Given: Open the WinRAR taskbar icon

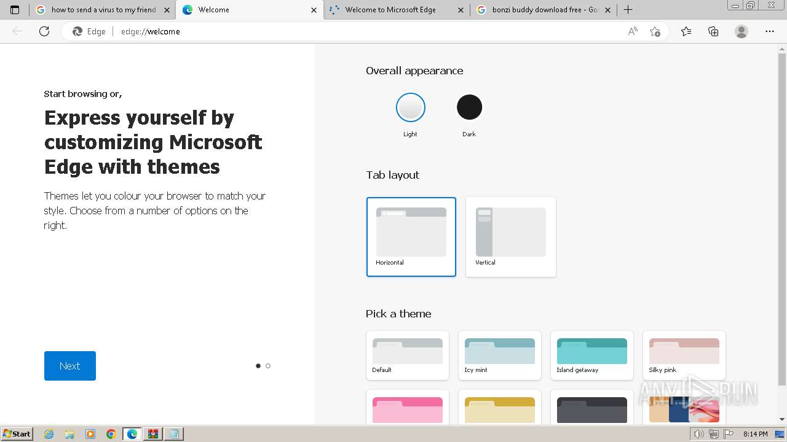Looking at the screenshot, I should click(153, 434).
